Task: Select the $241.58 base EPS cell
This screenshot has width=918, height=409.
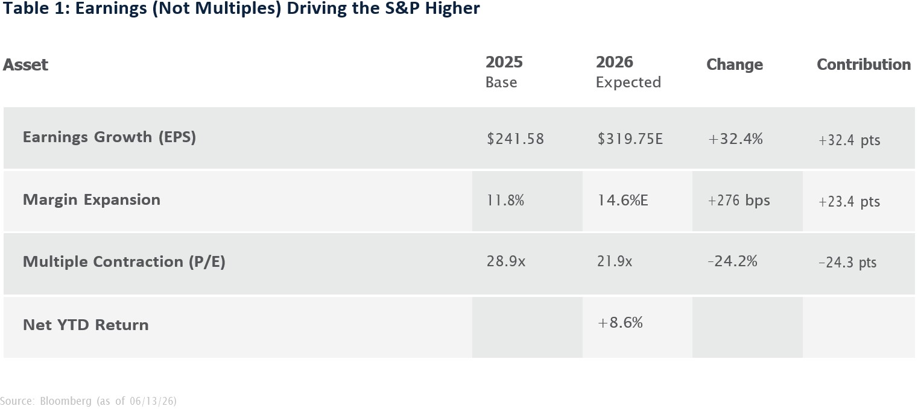Action: pyautogui.click(x=516, y=139)
